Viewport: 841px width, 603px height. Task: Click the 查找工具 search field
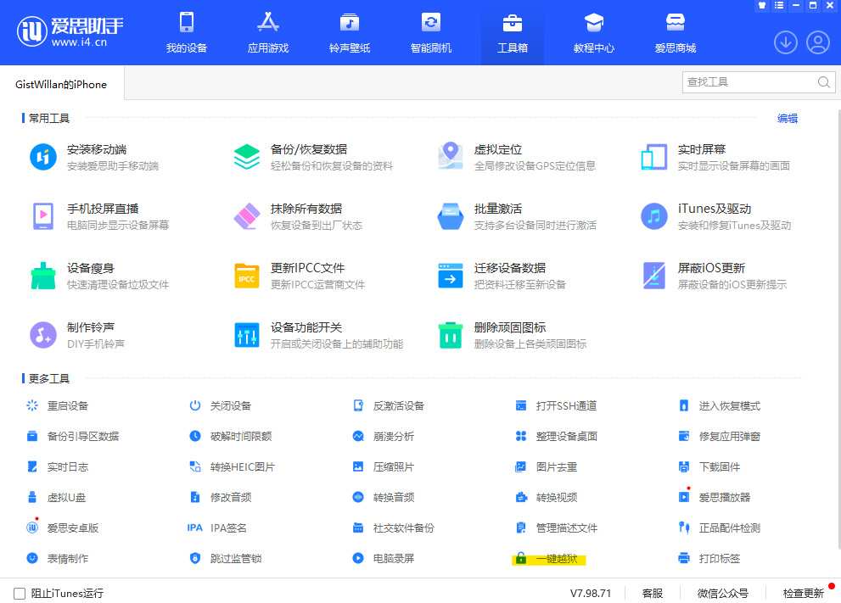click(749, 82)
